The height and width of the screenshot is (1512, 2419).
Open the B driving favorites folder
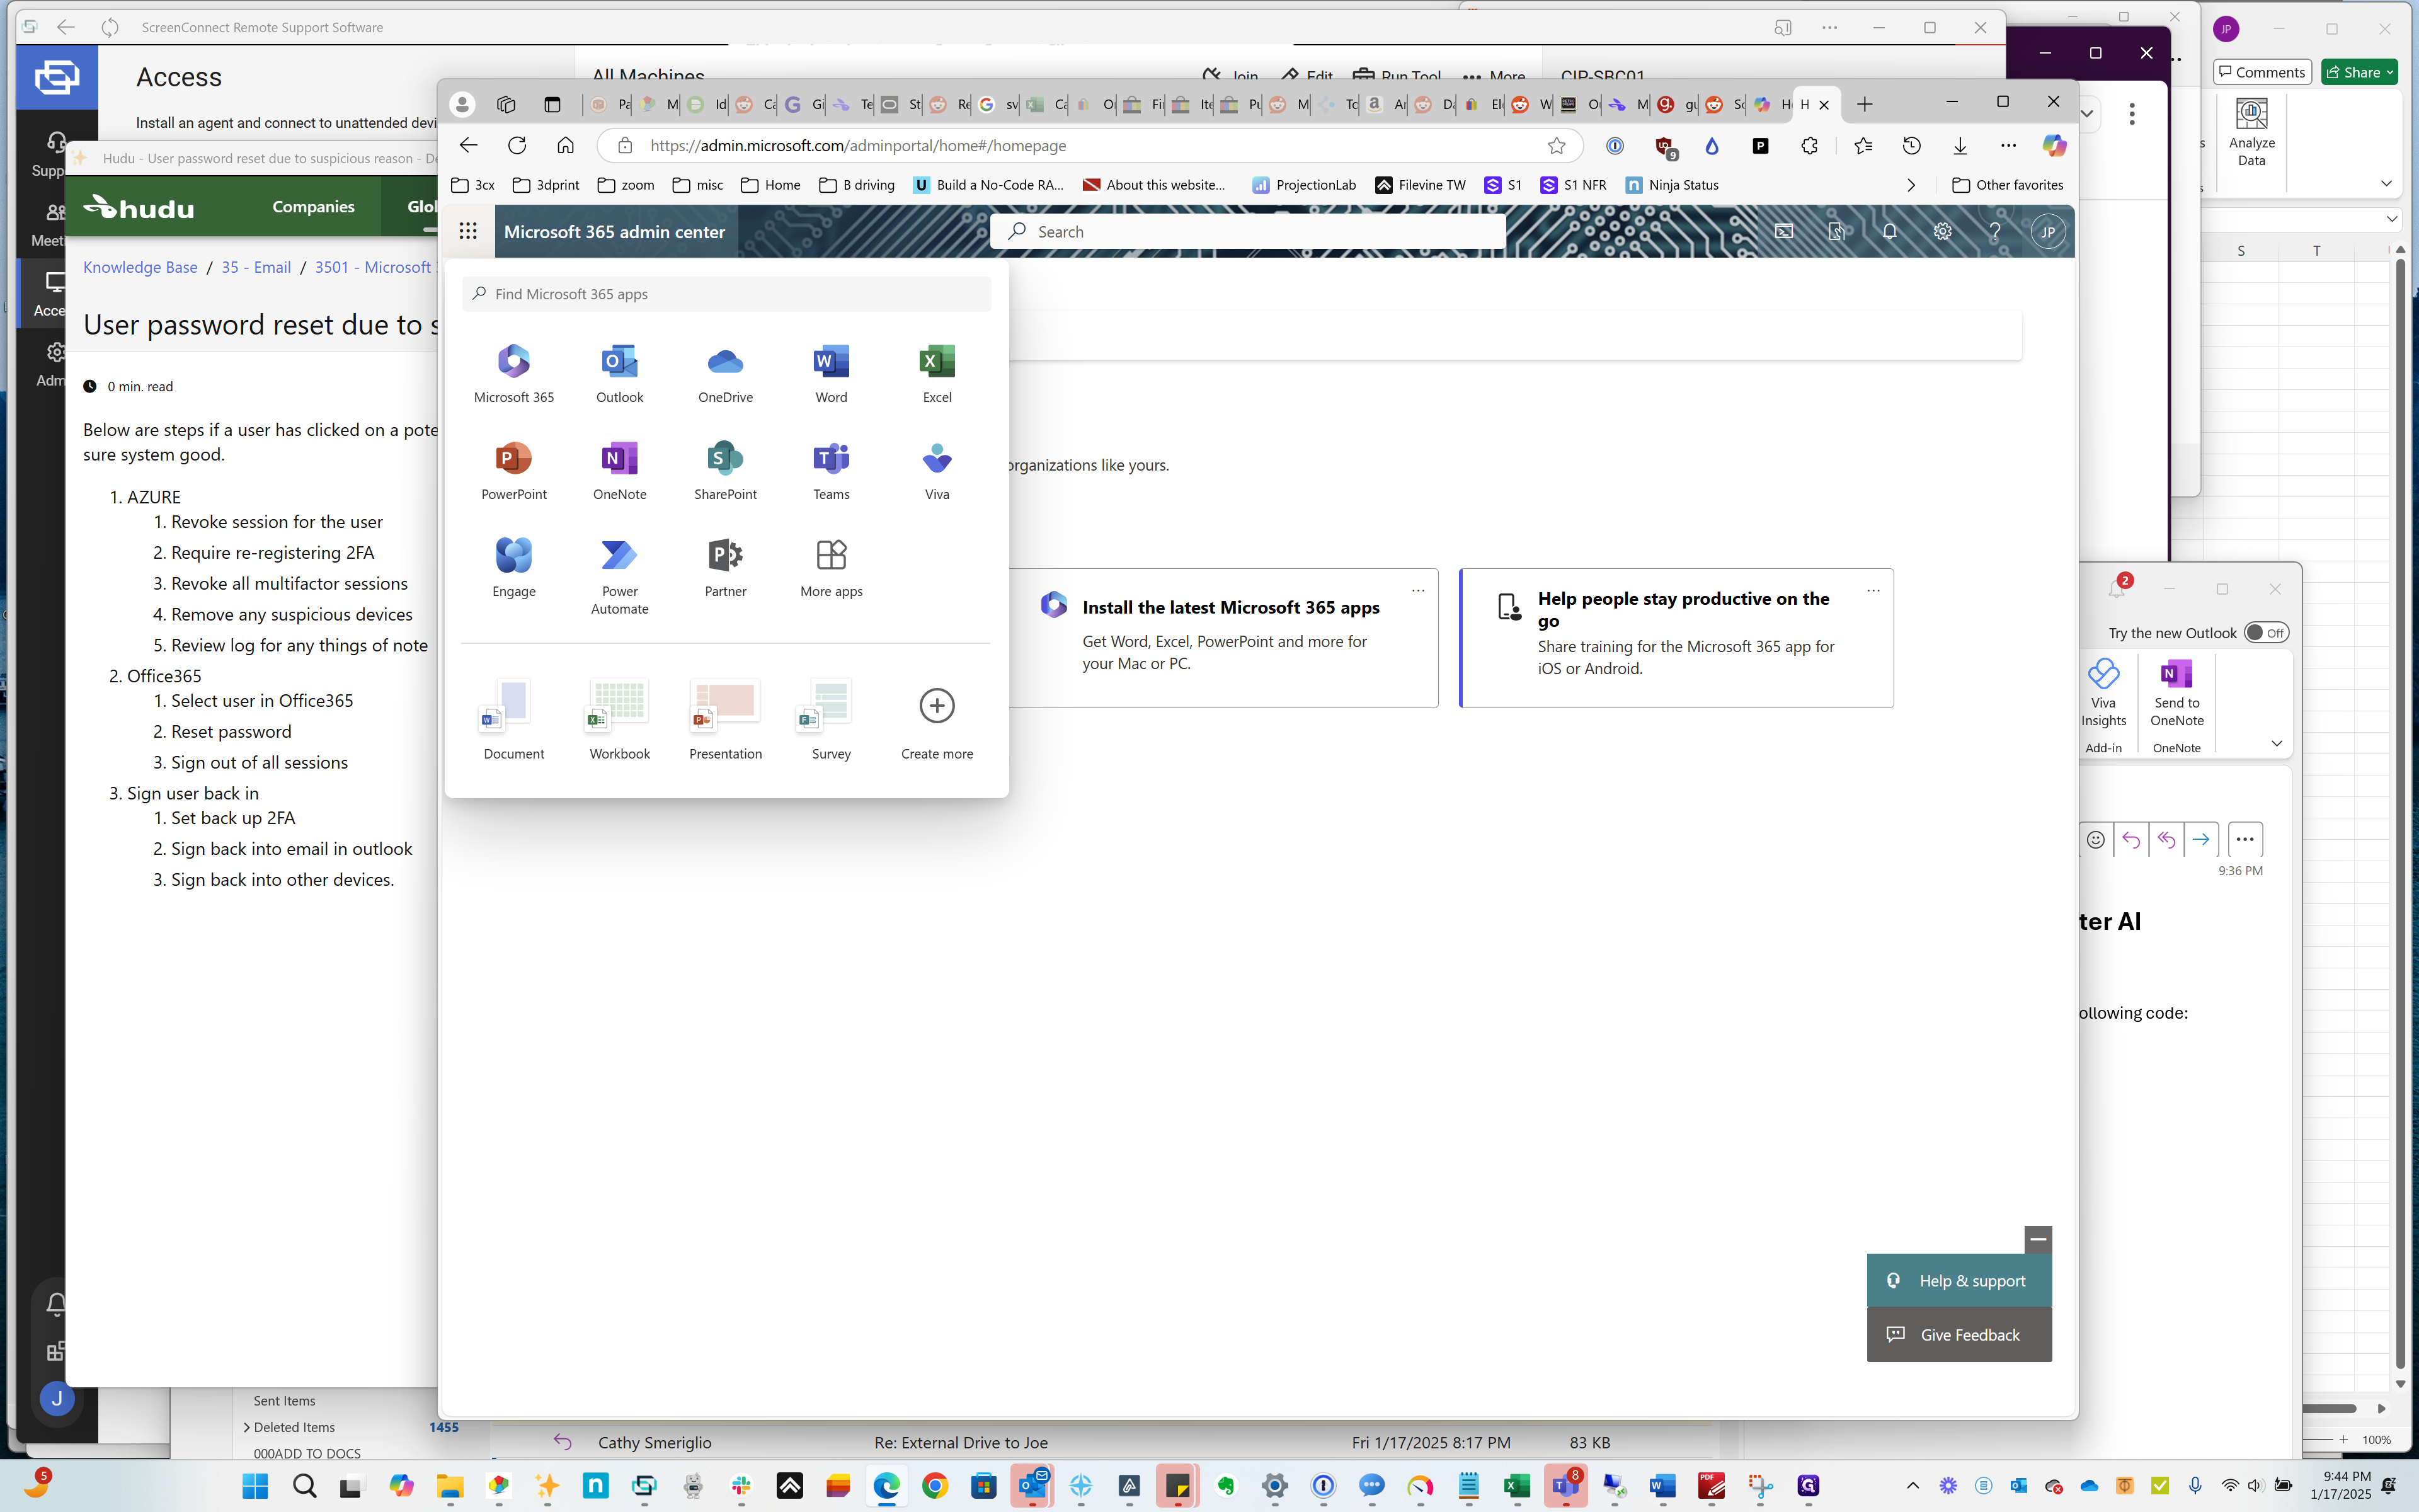click(857, 185)
